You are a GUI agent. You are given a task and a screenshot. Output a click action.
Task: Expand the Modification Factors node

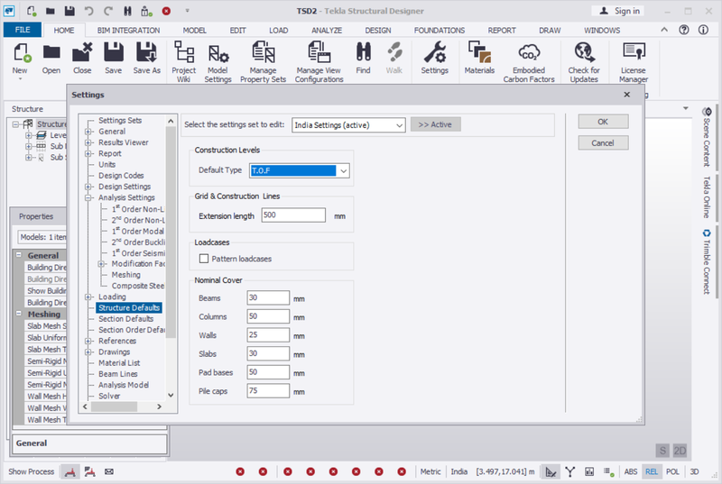[x=101, y=264]
